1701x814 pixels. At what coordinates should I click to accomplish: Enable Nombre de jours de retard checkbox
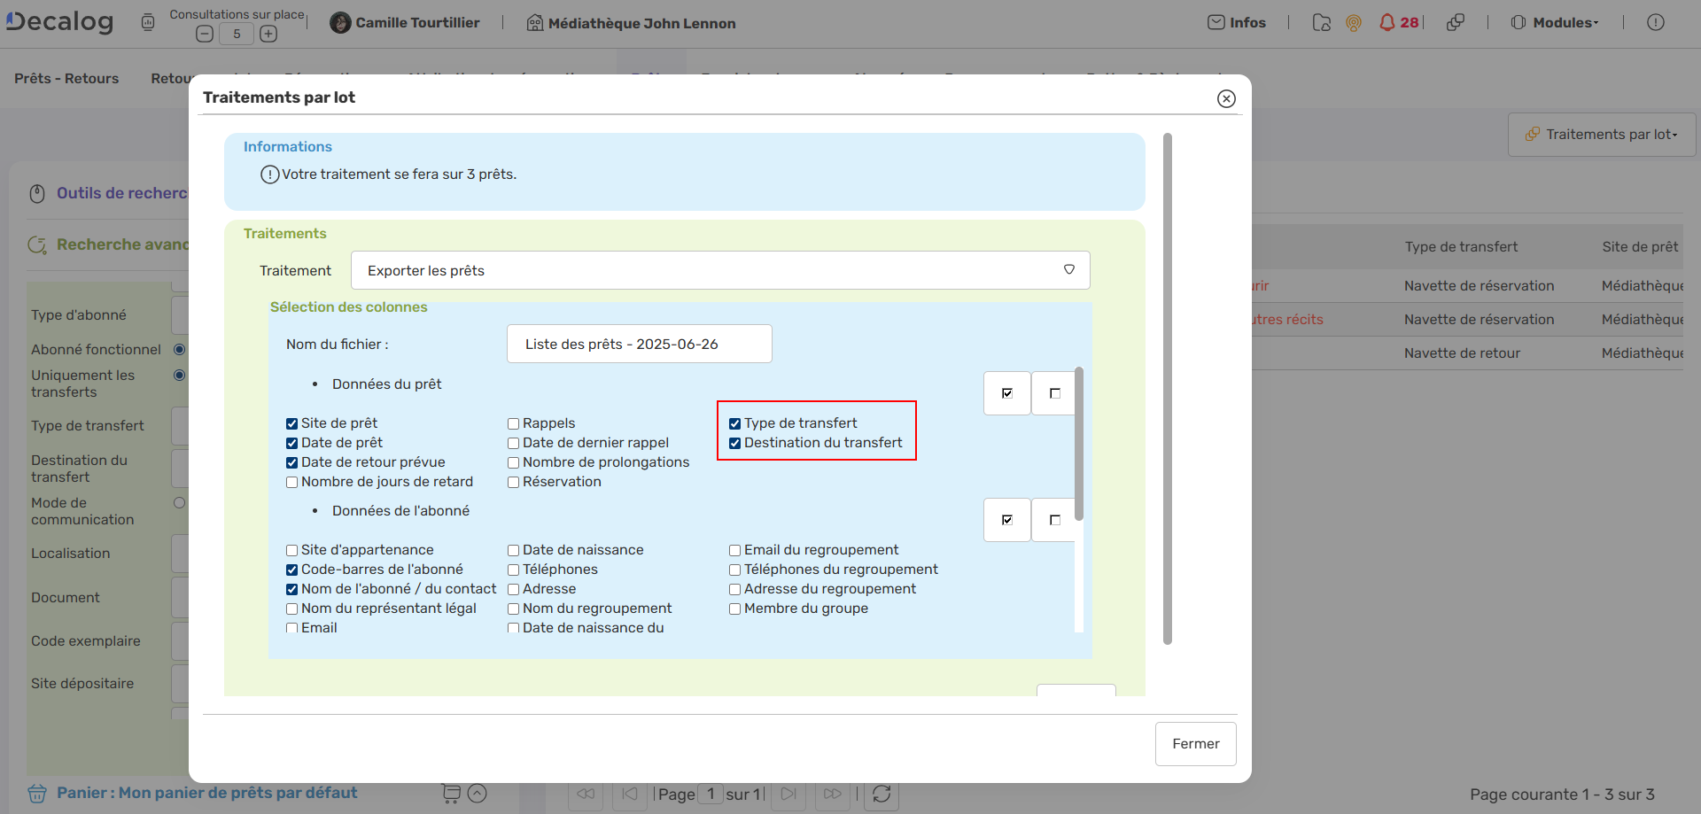[x=291, y=483]
